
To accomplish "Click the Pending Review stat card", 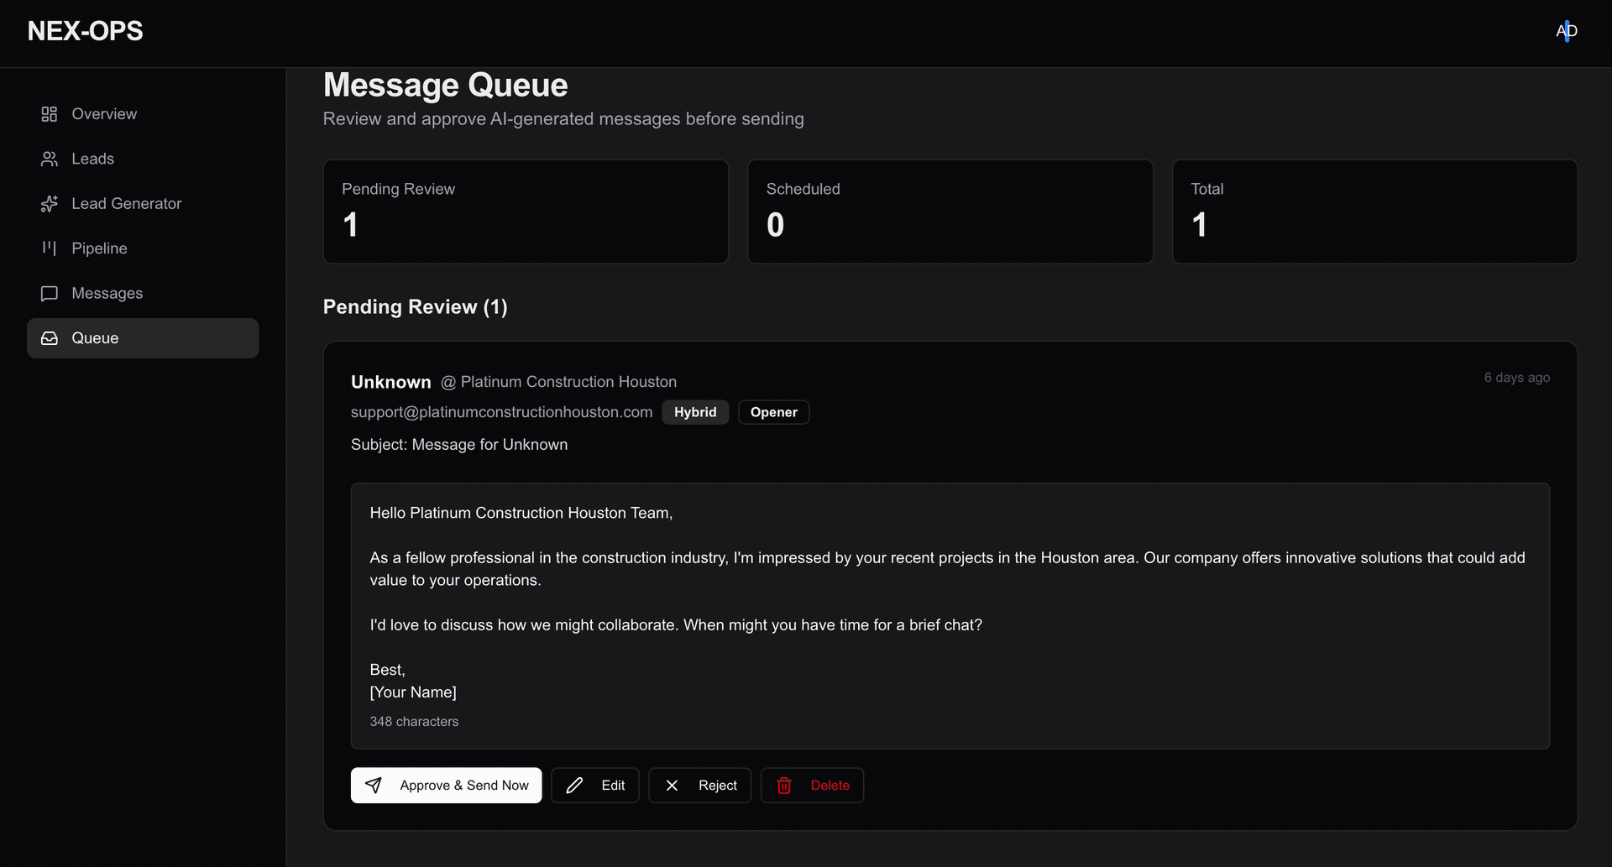I will coord(526,211).
